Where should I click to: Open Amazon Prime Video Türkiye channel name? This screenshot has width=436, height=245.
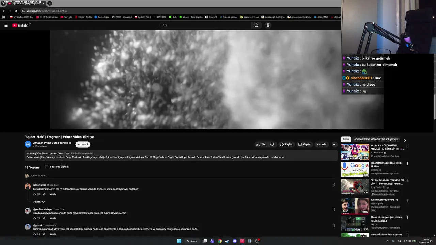(x=51, y=143)
